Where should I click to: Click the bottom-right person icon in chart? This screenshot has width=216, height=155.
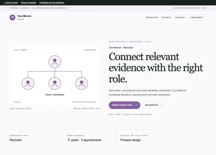[x=82, y=83]
